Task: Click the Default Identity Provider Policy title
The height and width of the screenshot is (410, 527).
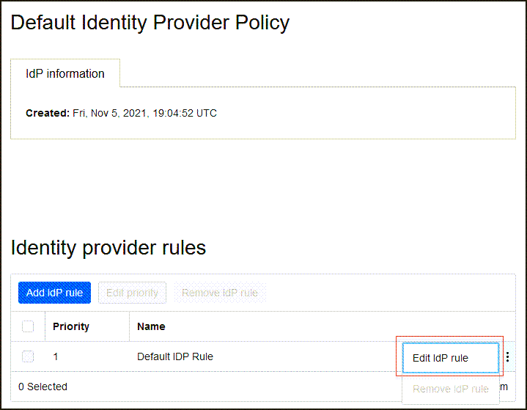Action: 150,23
